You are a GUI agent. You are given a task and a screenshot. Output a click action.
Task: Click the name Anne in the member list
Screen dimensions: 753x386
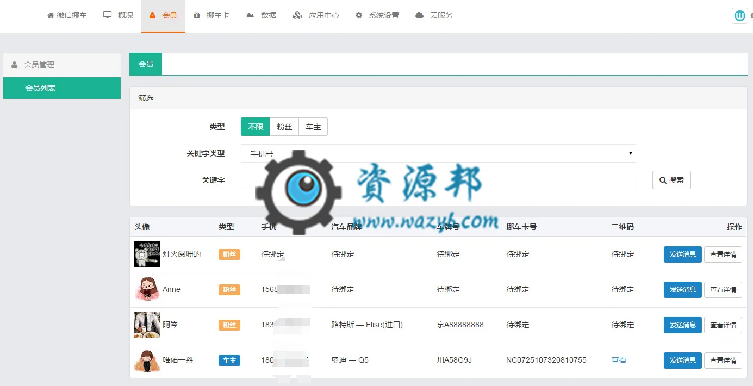coord(171,289)
